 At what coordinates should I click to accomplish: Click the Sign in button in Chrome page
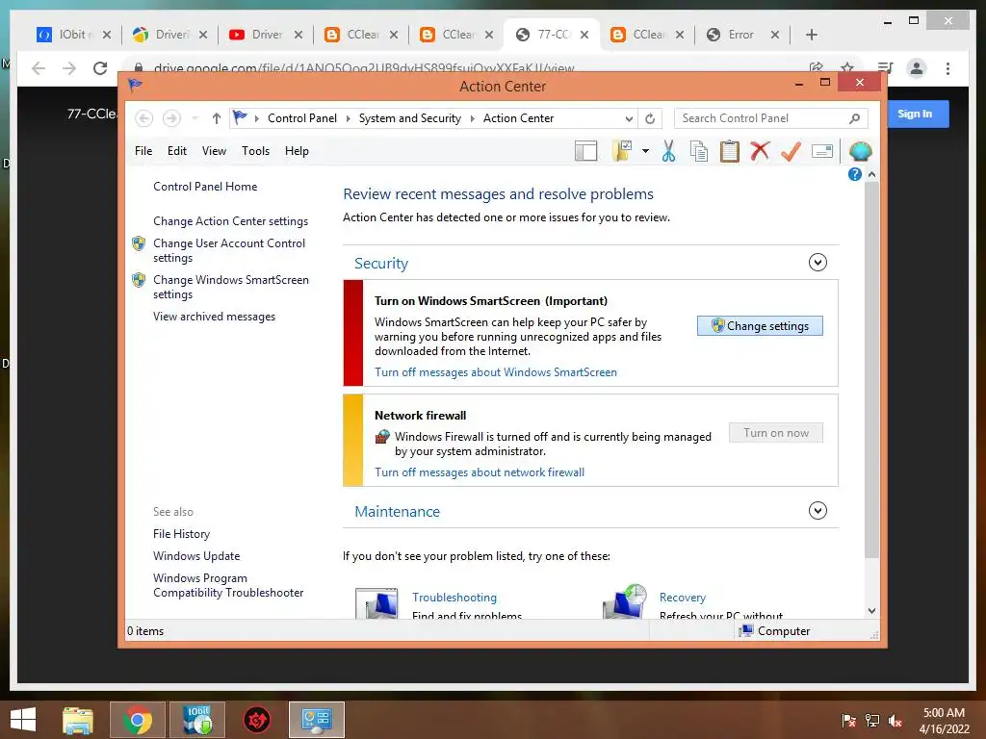918,114
